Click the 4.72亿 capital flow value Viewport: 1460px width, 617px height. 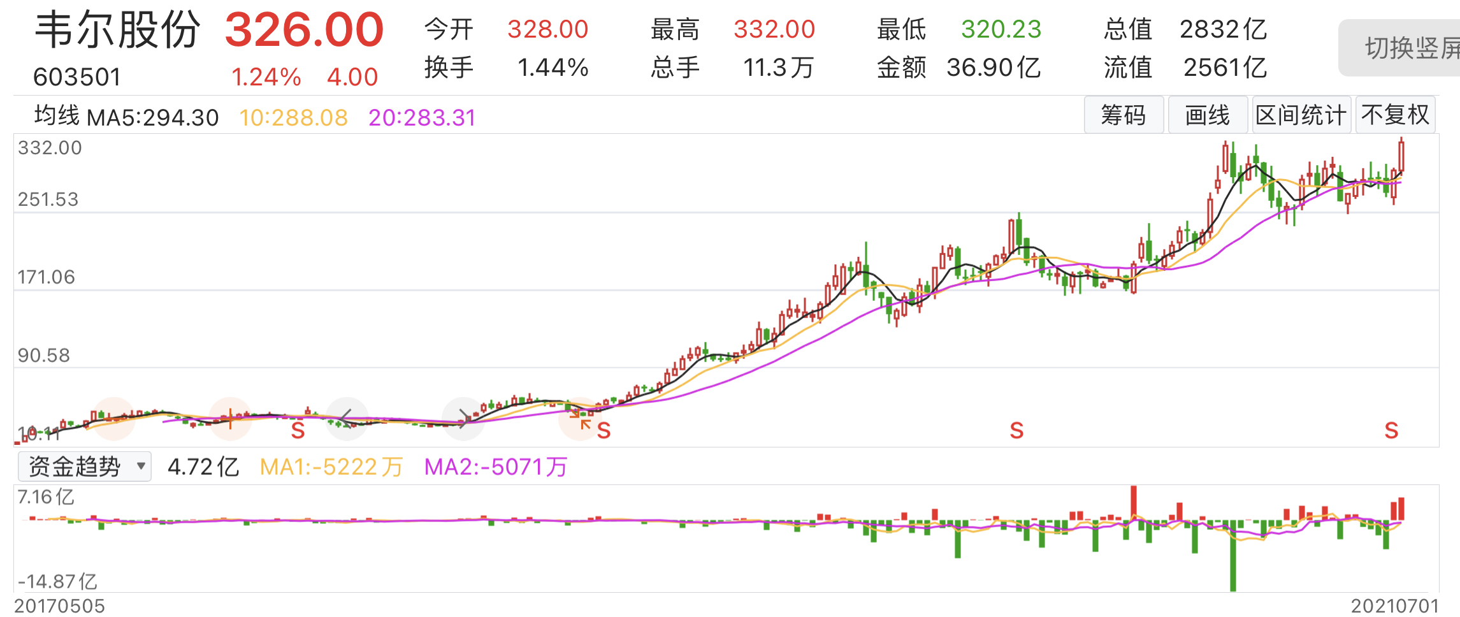[203, 467]
